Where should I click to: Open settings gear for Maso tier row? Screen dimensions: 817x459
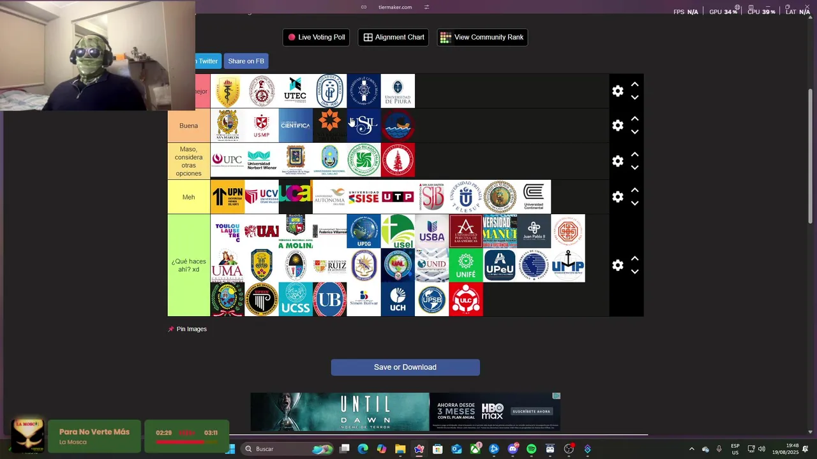617,161
